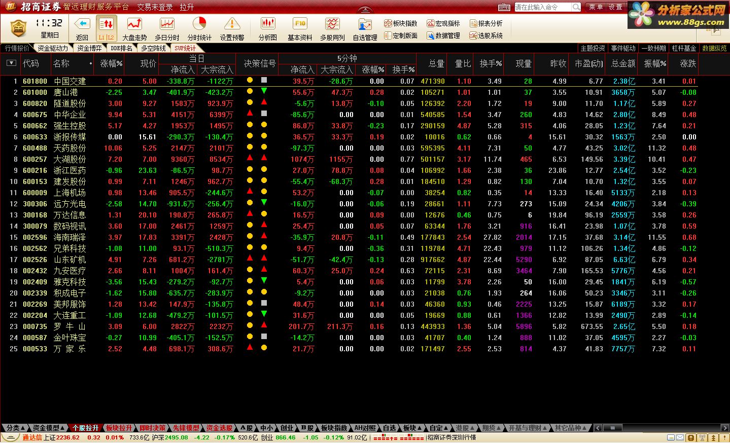Open 选股系统 stock screener
730x443 pixels.
pyautogui.click(x=486, y=35)
